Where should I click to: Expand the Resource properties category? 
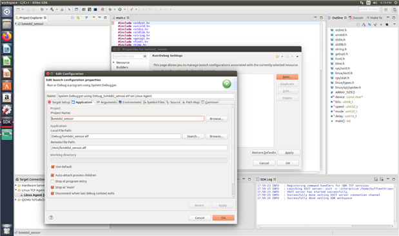[x=113, y=63]
